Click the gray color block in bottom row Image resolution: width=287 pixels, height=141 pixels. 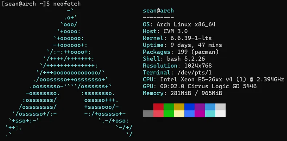[x=148, y=114]
